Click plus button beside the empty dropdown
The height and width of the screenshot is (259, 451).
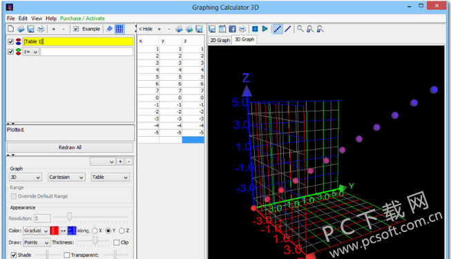[120, 162]
